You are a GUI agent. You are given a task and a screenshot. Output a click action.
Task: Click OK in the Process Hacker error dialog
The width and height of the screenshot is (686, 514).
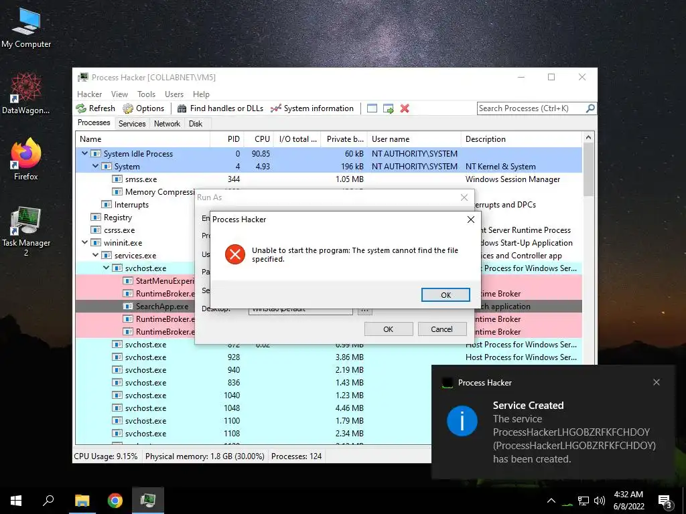tap(445, 295)
